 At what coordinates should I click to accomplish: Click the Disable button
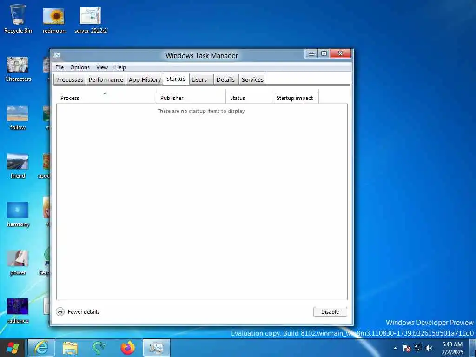pyautogui.click(x=330, y=312)
